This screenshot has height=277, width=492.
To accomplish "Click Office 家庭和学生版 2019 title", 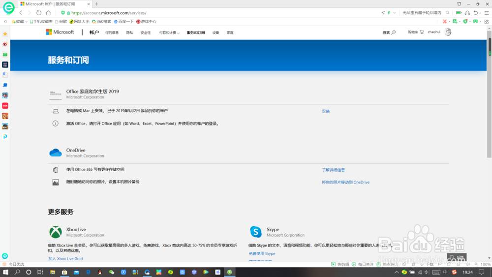I will [x=92, y=92].
